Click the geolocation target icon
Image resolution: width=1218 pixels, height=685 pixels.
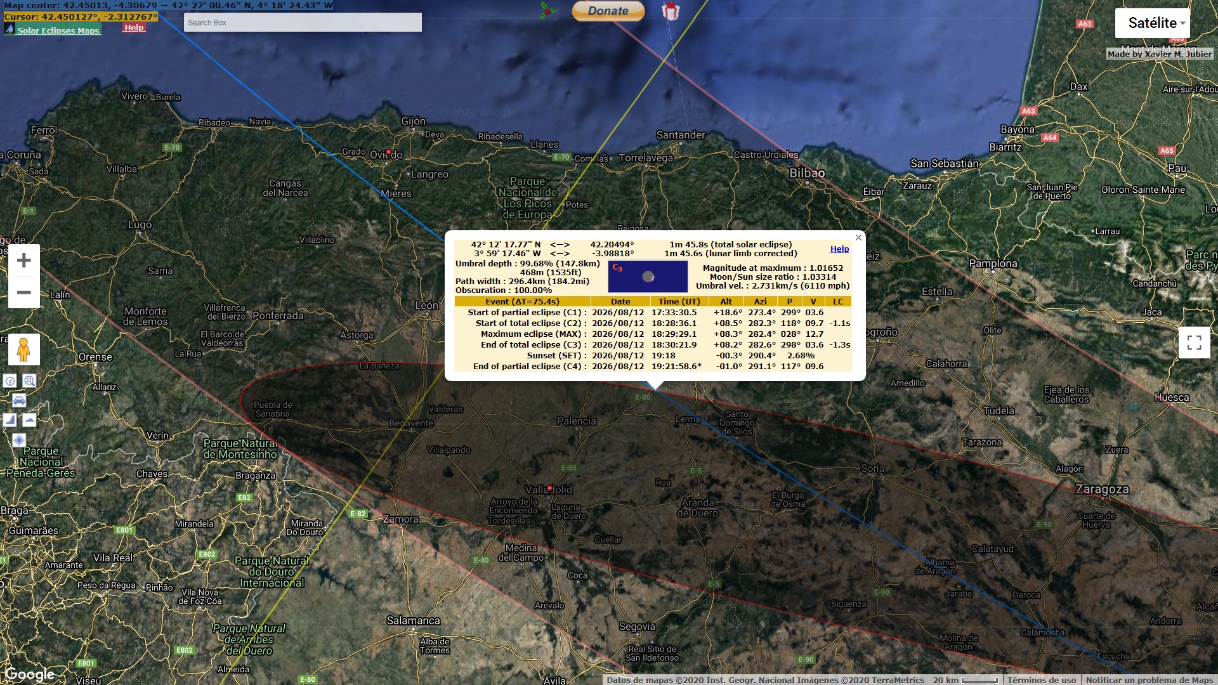[19, 440]
